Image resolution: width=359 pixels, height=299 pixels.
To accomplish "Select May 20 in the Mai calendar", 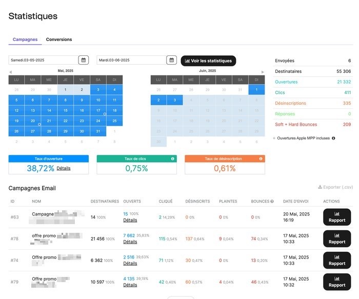I will click(33, 121).
